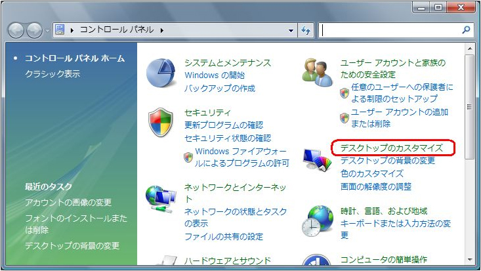Click the Forward navigation arrow button
The width and height of the screenshot is (481, 271).
pyautogui.click(x=34, y=30)
